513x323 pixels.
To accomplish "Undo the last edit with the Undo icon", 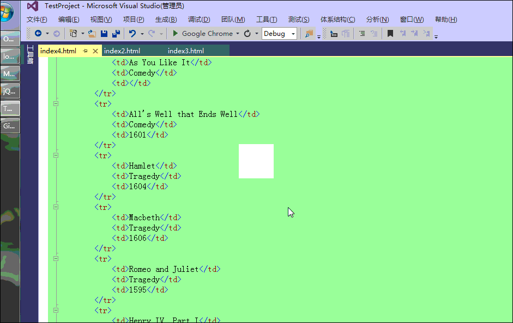I will 132,33.
